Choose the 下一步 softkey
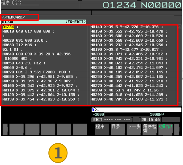Viewport: 183px width, 165px height. 134,129
